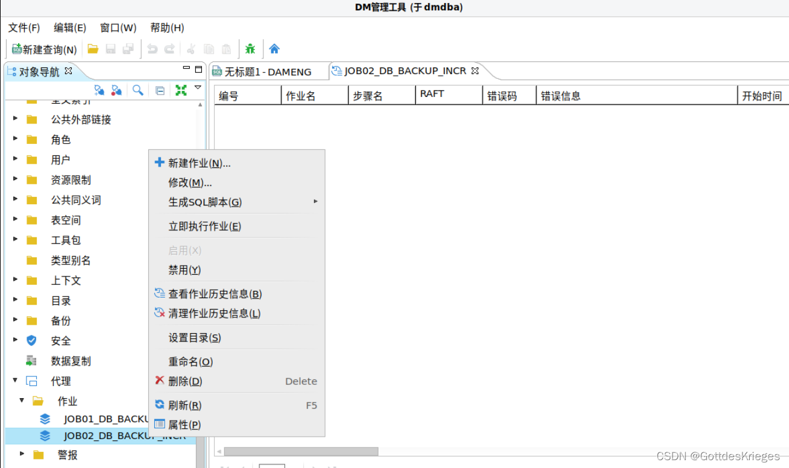
Task: Close the 对象导航 tab
Action: pos(68,70)
